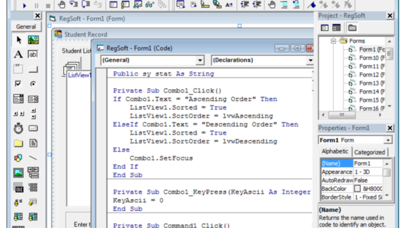Open the Watch window from the toolbar
This screenshot has width=405, height=228.
[x=138, y=5]
